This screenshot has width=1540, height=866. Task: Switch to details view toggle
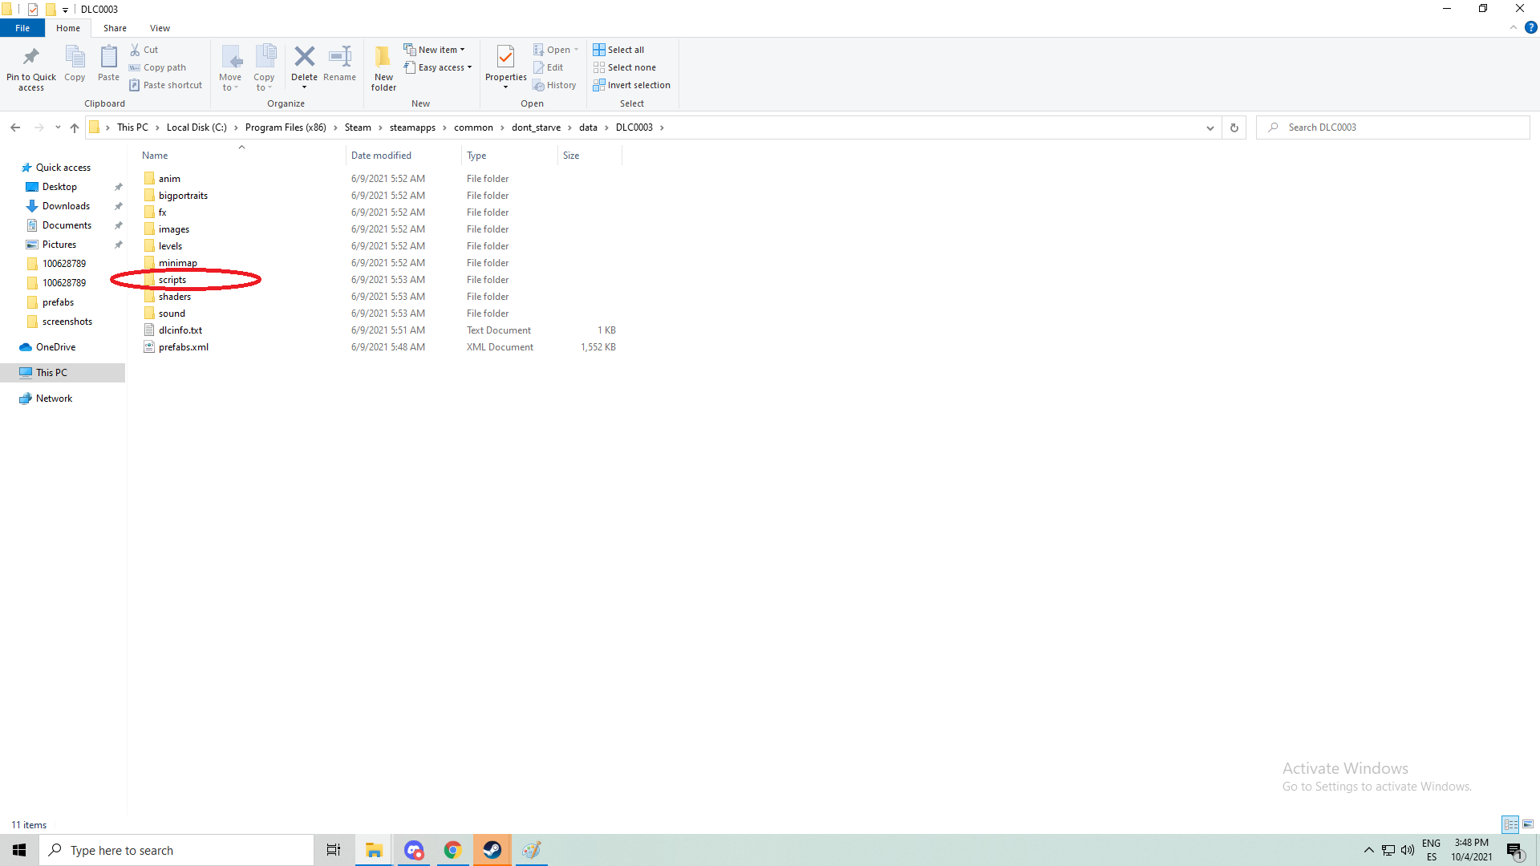coord(1510,824)
